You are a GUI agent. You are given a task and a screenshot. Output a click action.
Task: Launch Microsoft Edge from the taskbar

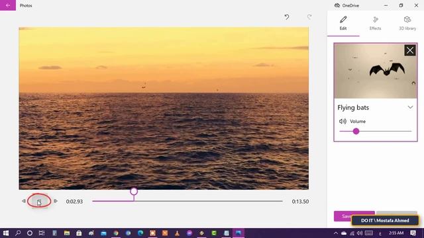140,233
